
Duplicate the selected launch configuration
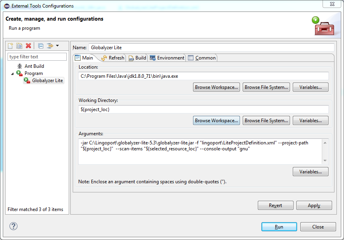pyautogui.click(x=19, y=46)
